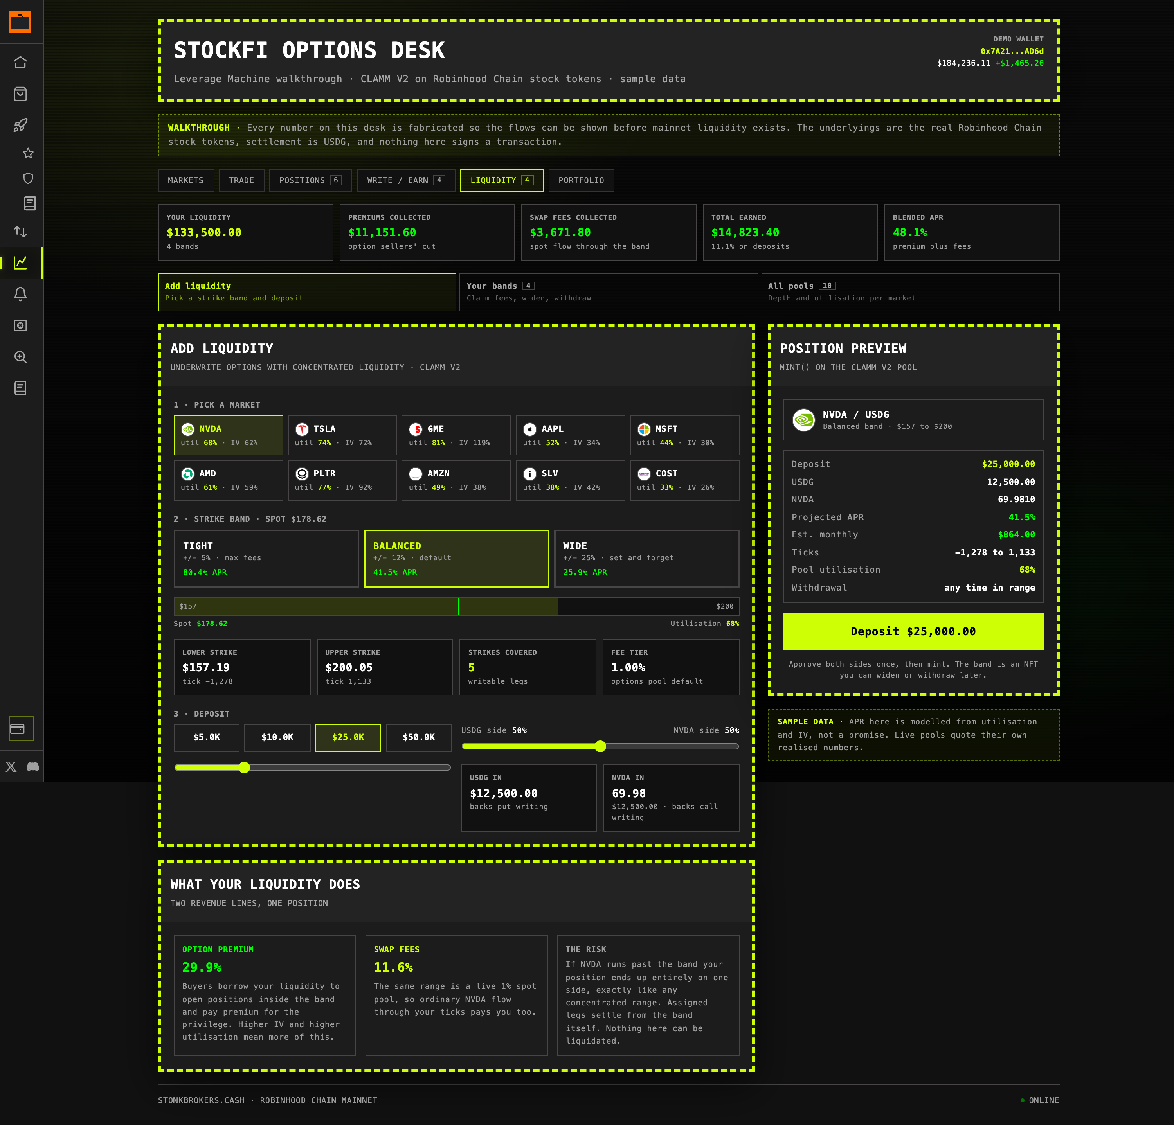This screenshot has height=1125, width=1174.
Task: Choose the BALANCED strike band option
Action: (x=456, y=559)
